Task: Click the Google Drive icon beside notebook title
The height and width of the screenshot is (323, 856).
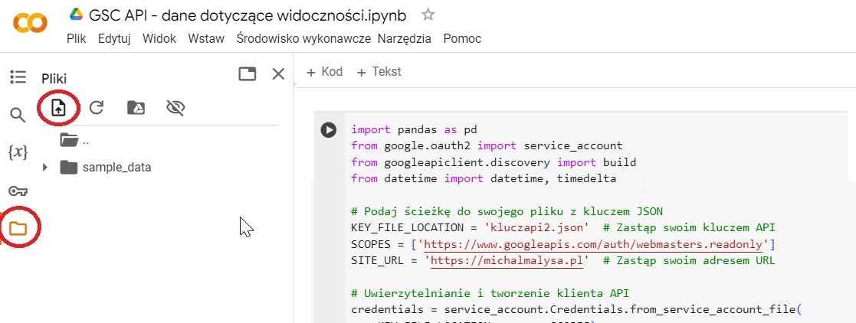Action: (x=76, y=15)
